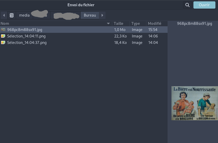Click the image icon beside Sélection_14:04:37.png
This screenshot has width=218, height=143.
click(x=3, y=42)
